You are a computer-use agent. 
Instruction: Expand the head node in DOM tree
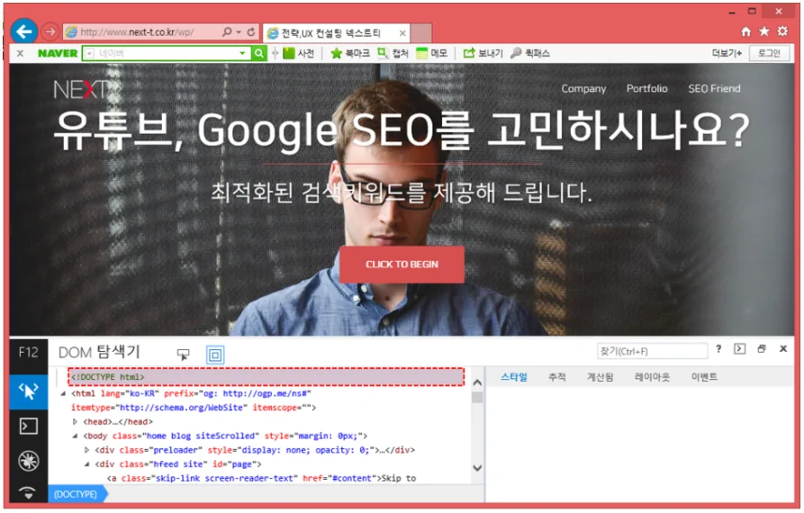76,421
